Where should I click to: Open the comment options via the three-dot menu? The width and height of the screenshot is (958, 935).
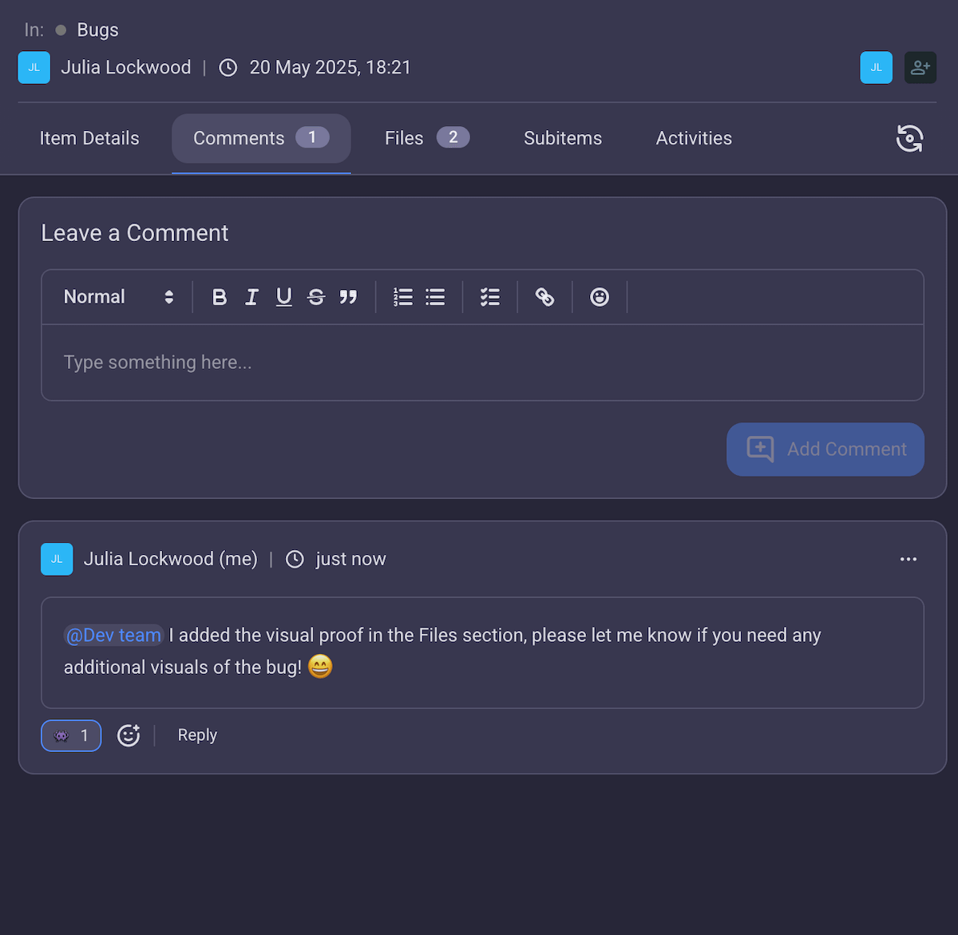pyautogui.click(x=908, y=559)
